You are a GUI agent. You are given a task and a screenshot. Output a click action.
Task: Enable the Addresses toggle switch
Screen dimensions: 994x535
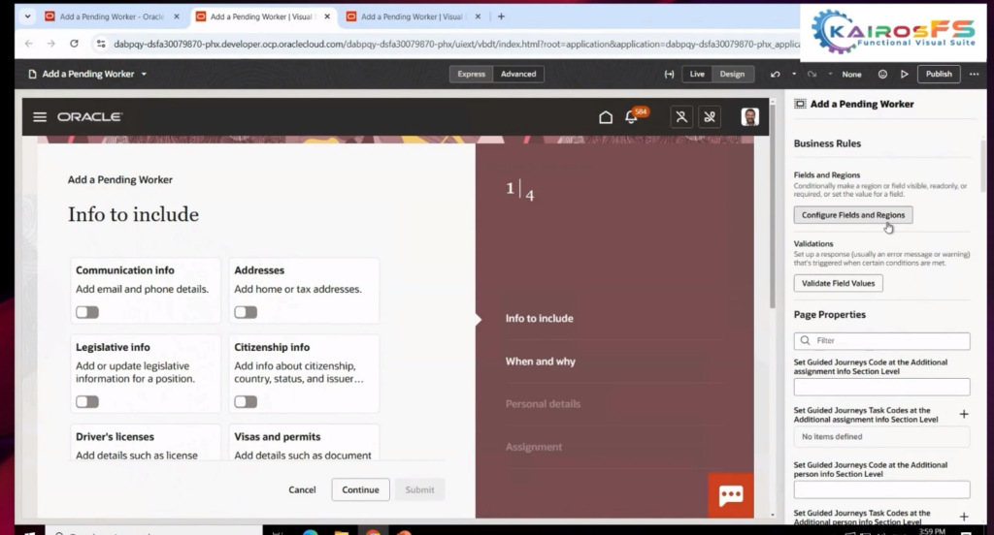246,312
